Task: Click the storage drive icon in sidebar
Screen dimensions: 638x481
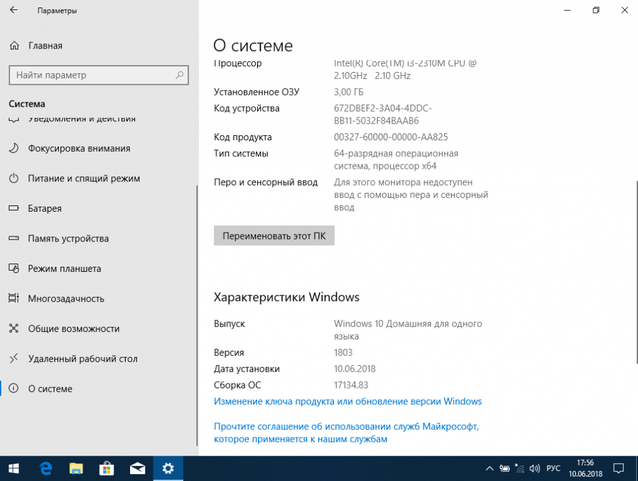Action: coord(14,238)
